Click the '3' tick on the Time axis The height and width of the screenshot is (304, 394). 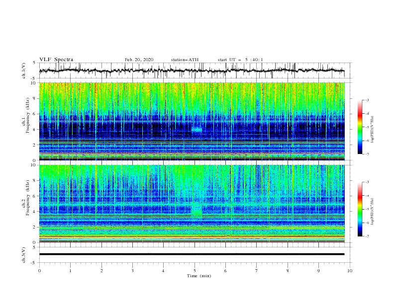click(132, 271)
